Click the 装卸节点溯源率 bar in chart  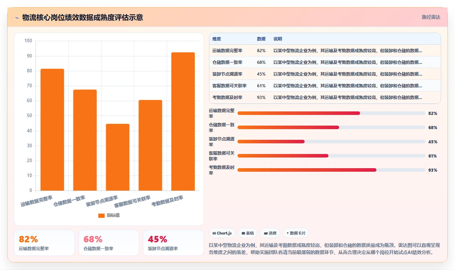(118, 157)
